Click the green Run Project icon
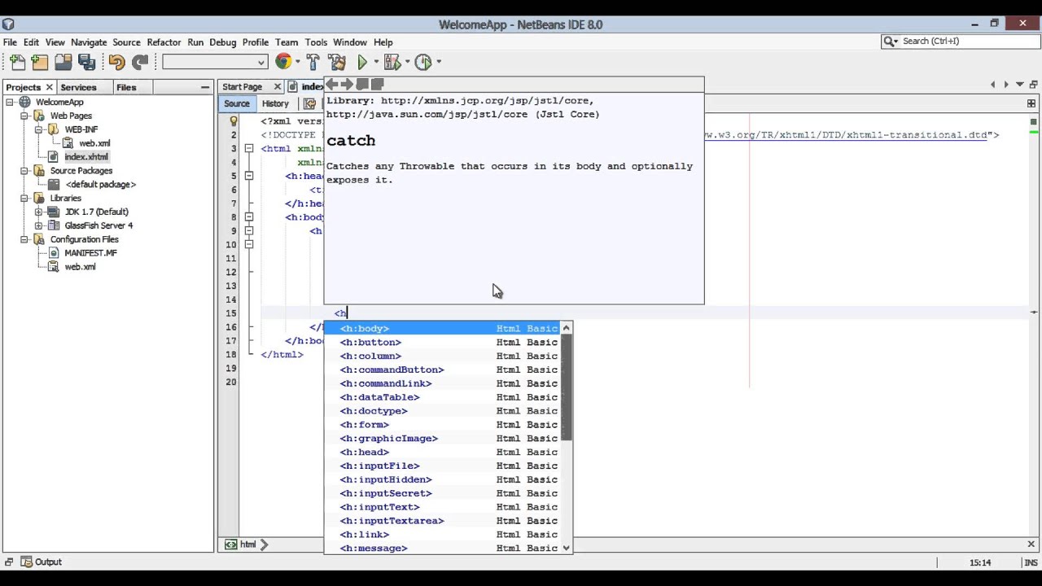 point(362,62)
